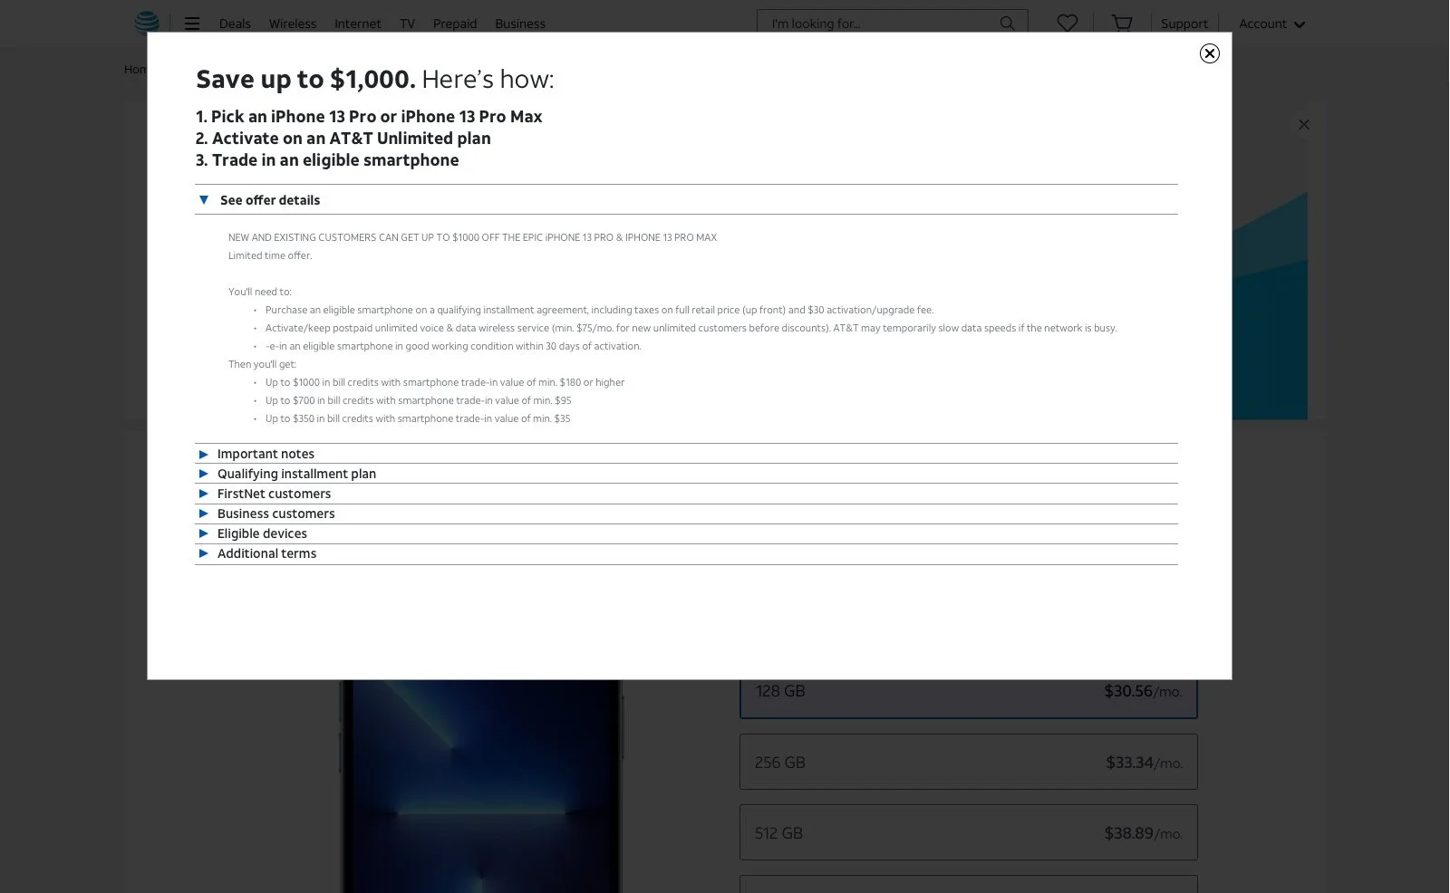The height and width of the screenshot is (893, 1450).
Task: Click 'Activate on an AT&T Unlimited plan' text
Action: click(x=351, y=138)
